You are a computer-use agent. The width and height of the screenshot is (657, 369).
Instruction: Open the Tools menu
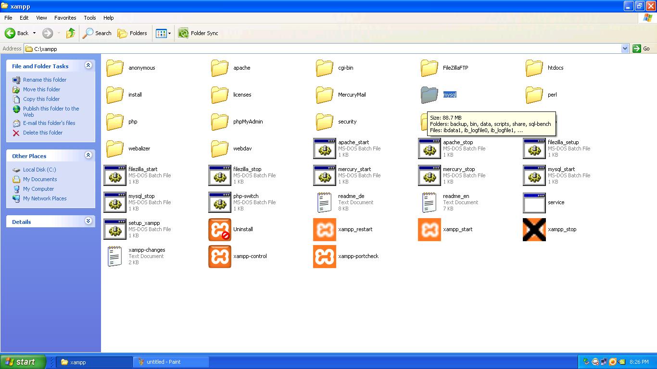tap(90, 18)
